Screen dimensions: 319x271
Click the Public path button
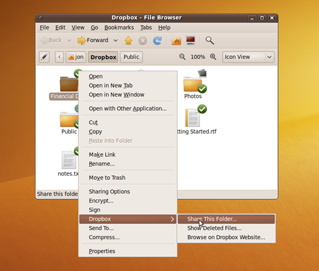(x=131, y=57)
